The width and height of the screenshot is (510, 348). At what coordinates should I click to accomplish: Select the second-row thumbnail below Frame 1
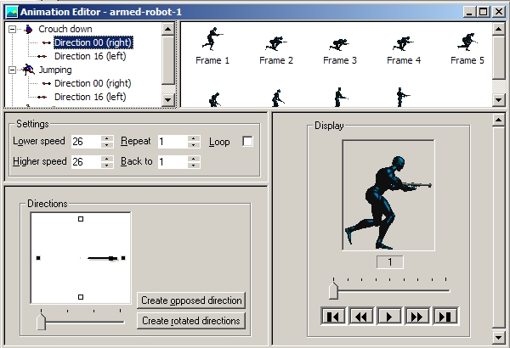coord(214,99)
